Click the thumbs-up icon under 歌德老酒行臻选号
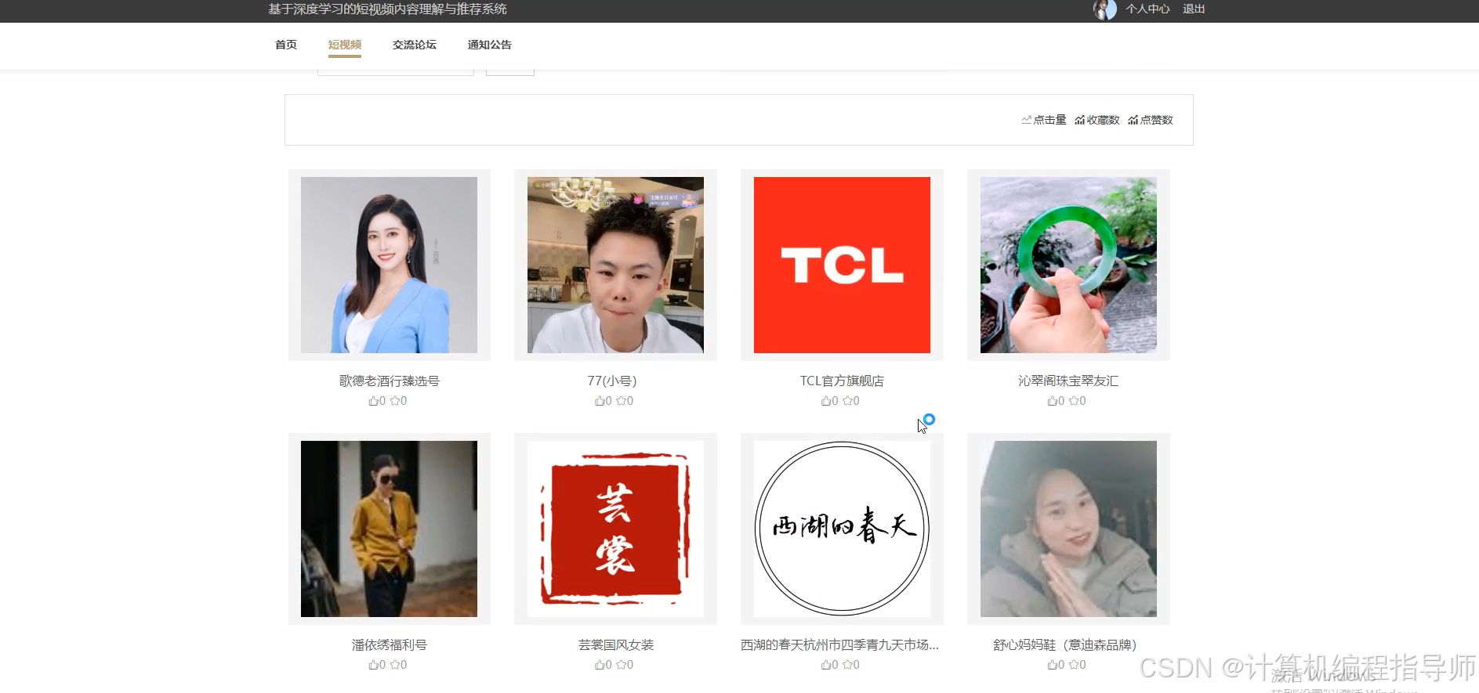The height and width of the screenshot is (693, 1479). [x=374, y=401]
